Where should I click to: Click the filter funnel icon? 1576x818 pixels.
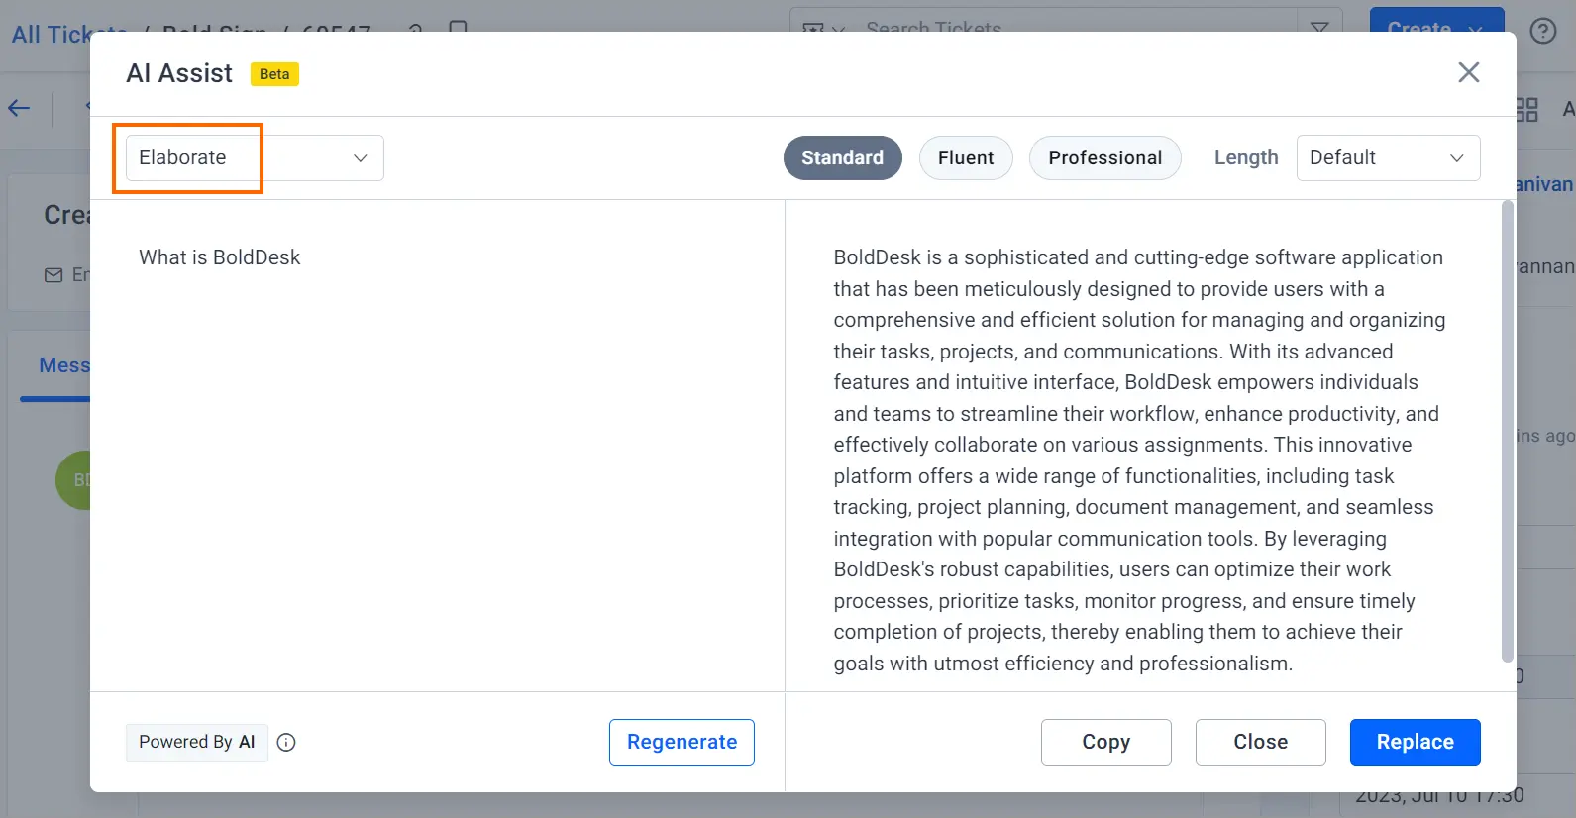[1319, 28]
